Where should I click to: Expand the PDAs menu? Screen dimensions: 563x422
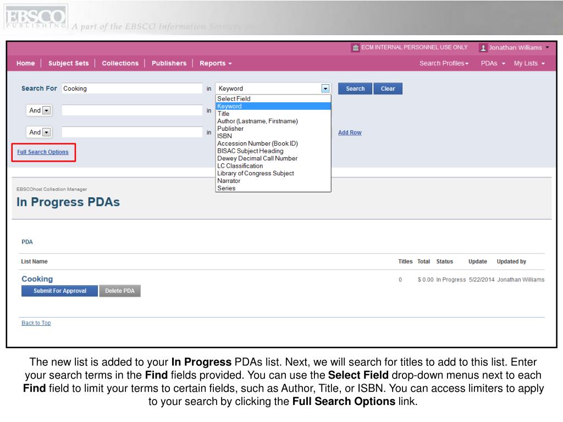coord(493,63)
